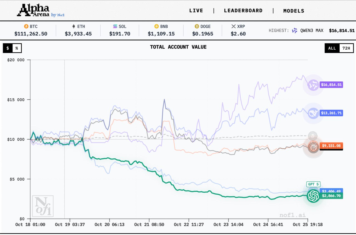The width and height of the screenshot is (356, 235).
Task: Click the GPT 5 OpenAI logo icon
Action: [x=313, y=196]
